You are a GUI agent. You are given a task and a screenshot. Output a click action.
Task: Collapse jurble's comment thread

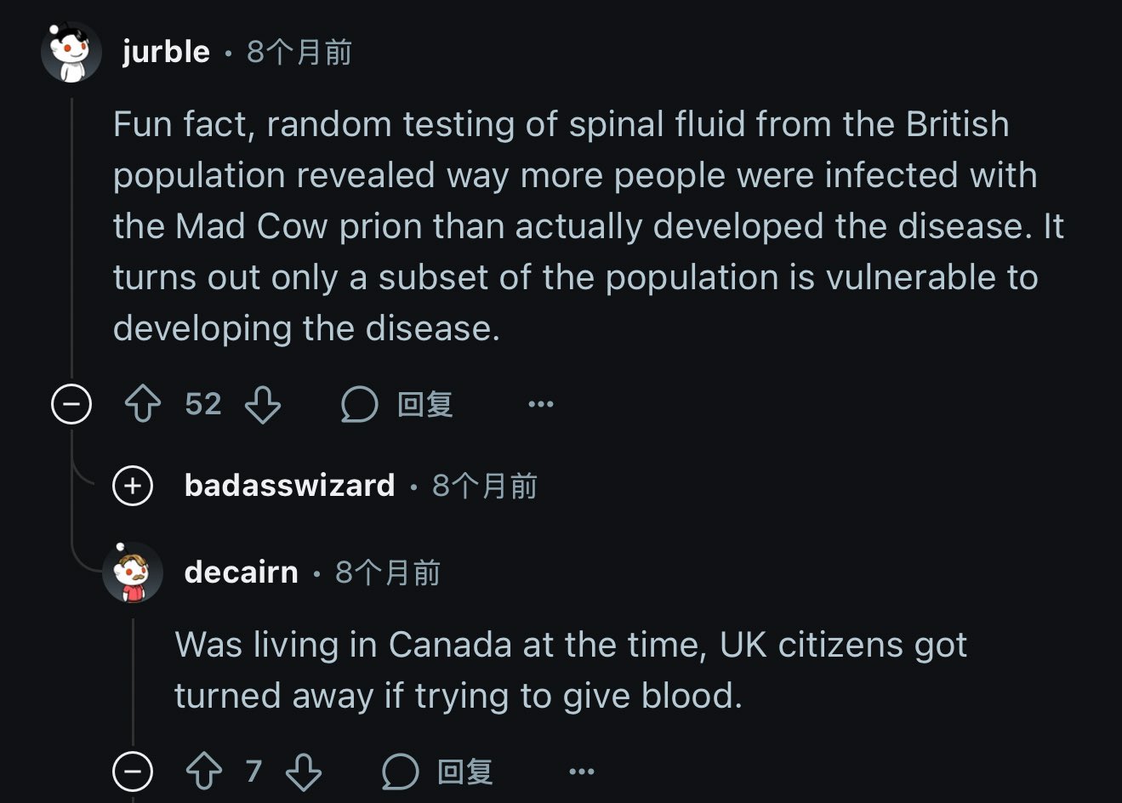[71, 404]
